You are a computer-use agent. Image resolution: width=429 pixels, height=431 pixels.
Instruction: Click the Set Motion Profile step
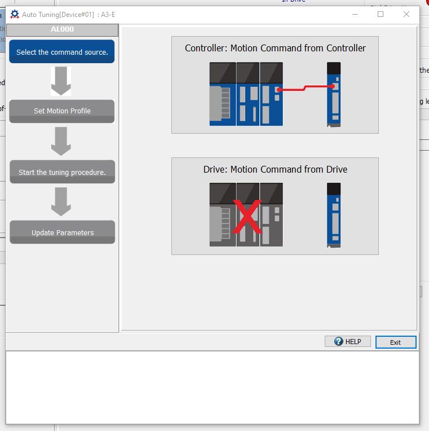point(62,111)
